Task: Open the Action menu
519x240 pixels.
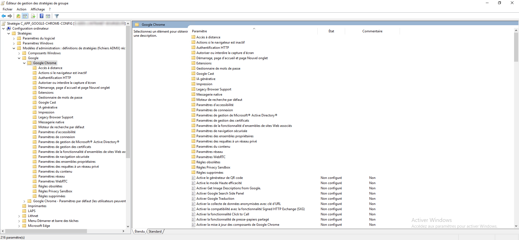Action: (21, 9)
